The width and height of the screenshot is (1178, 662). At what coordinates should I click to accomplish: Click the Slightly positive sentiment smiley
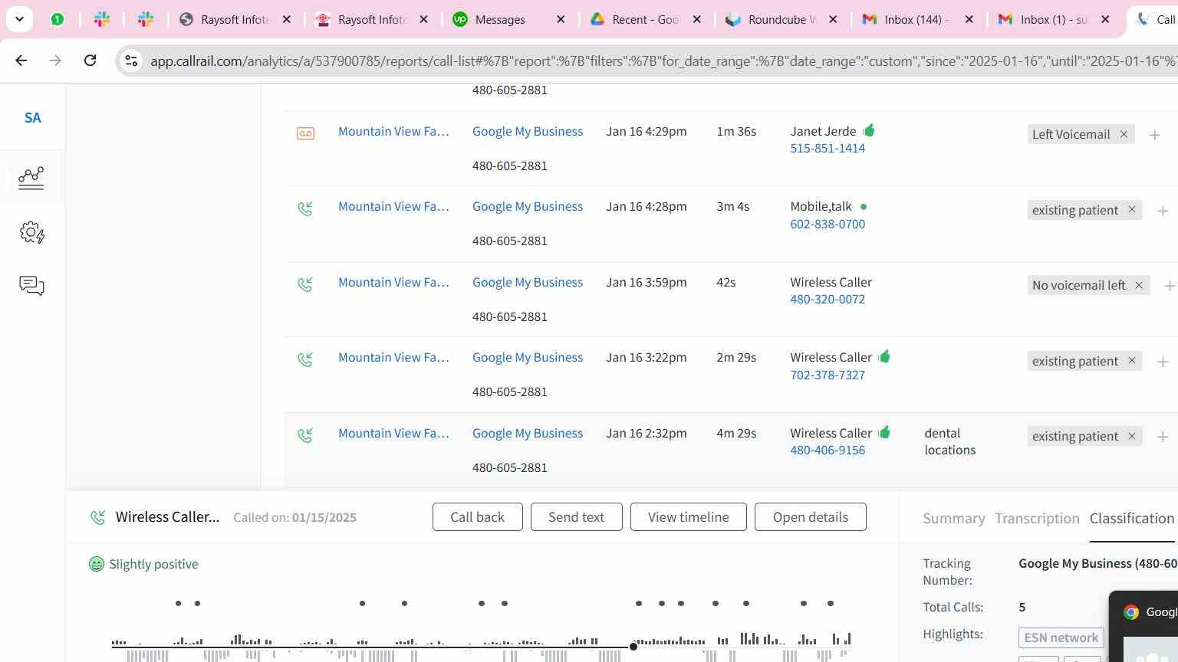click(97, 564)
